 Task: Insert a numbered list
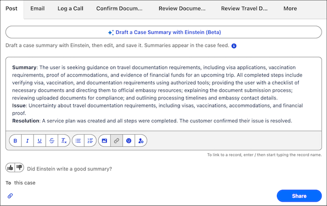(90, 141)
